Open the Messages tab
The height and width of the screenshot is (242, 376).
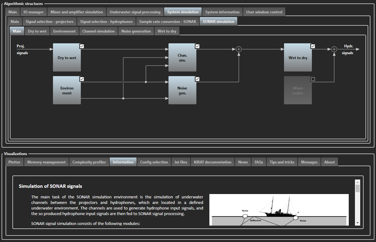coord(309,162)
